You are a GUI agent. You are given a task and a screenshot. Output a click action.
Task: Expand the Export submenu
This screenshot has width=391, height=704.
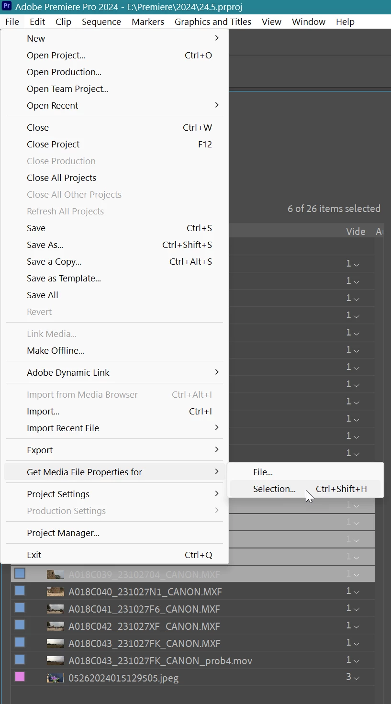(x=114, y=450)
